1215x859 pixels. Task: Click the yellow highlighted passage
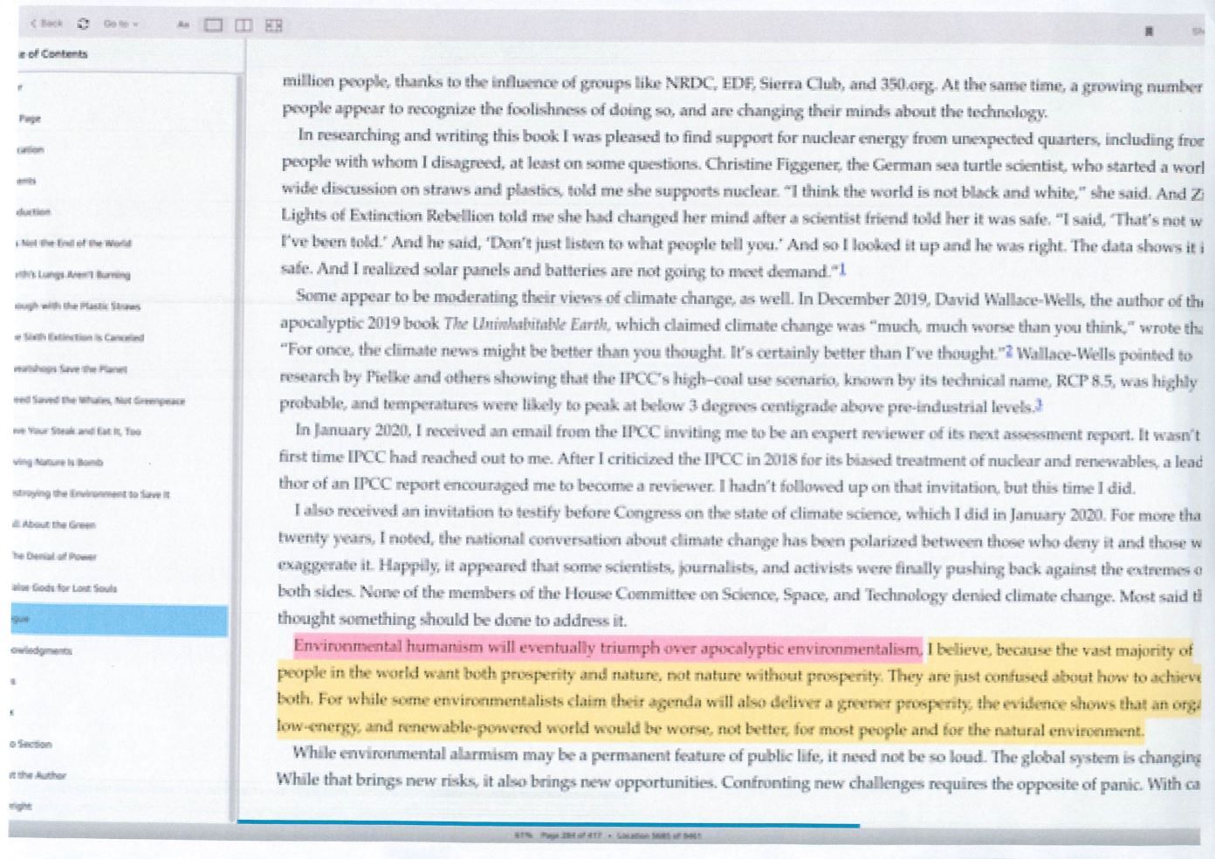(x=698, y=702)
